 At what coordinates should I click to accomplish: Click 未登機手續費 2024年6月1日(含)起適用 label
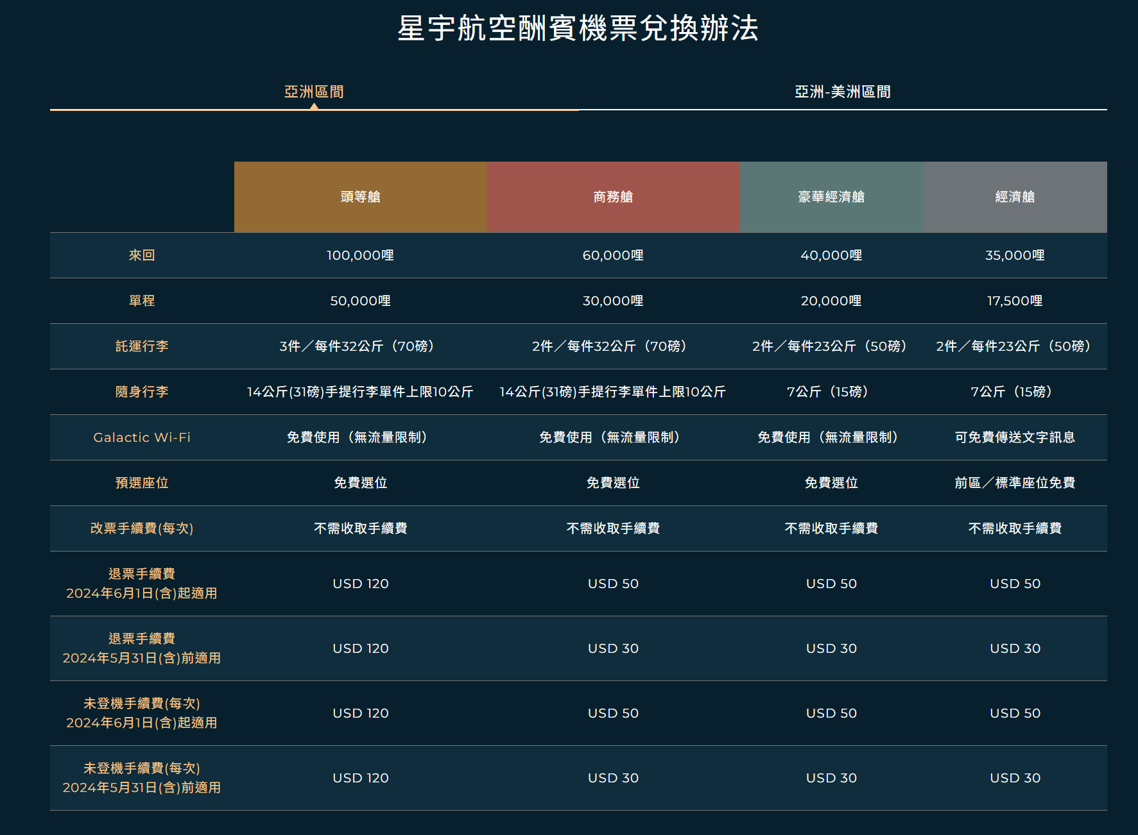[x=142, y=713]
